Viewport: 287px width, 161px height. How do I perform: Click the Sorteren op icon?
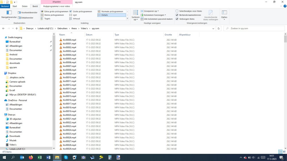(135, 14)
